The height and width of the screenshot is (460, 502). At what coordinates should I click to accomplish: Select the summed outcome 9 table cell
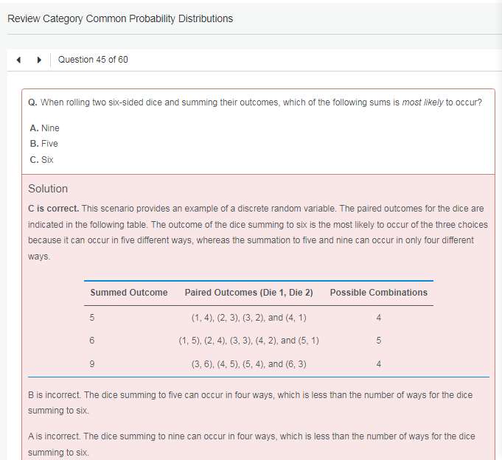click(92, 363)
